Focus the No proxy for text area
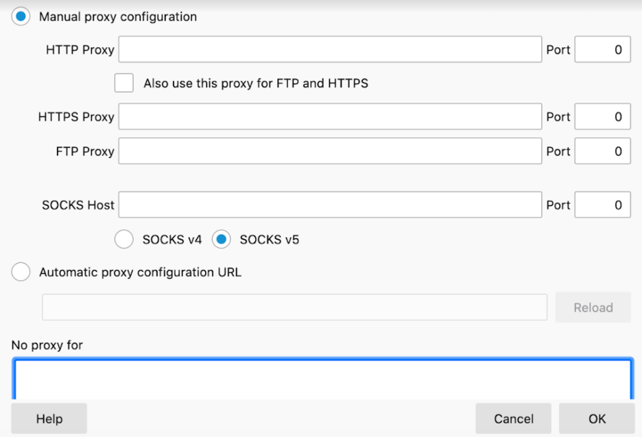The width and height of the screenshot is (642, 437). 323,379
